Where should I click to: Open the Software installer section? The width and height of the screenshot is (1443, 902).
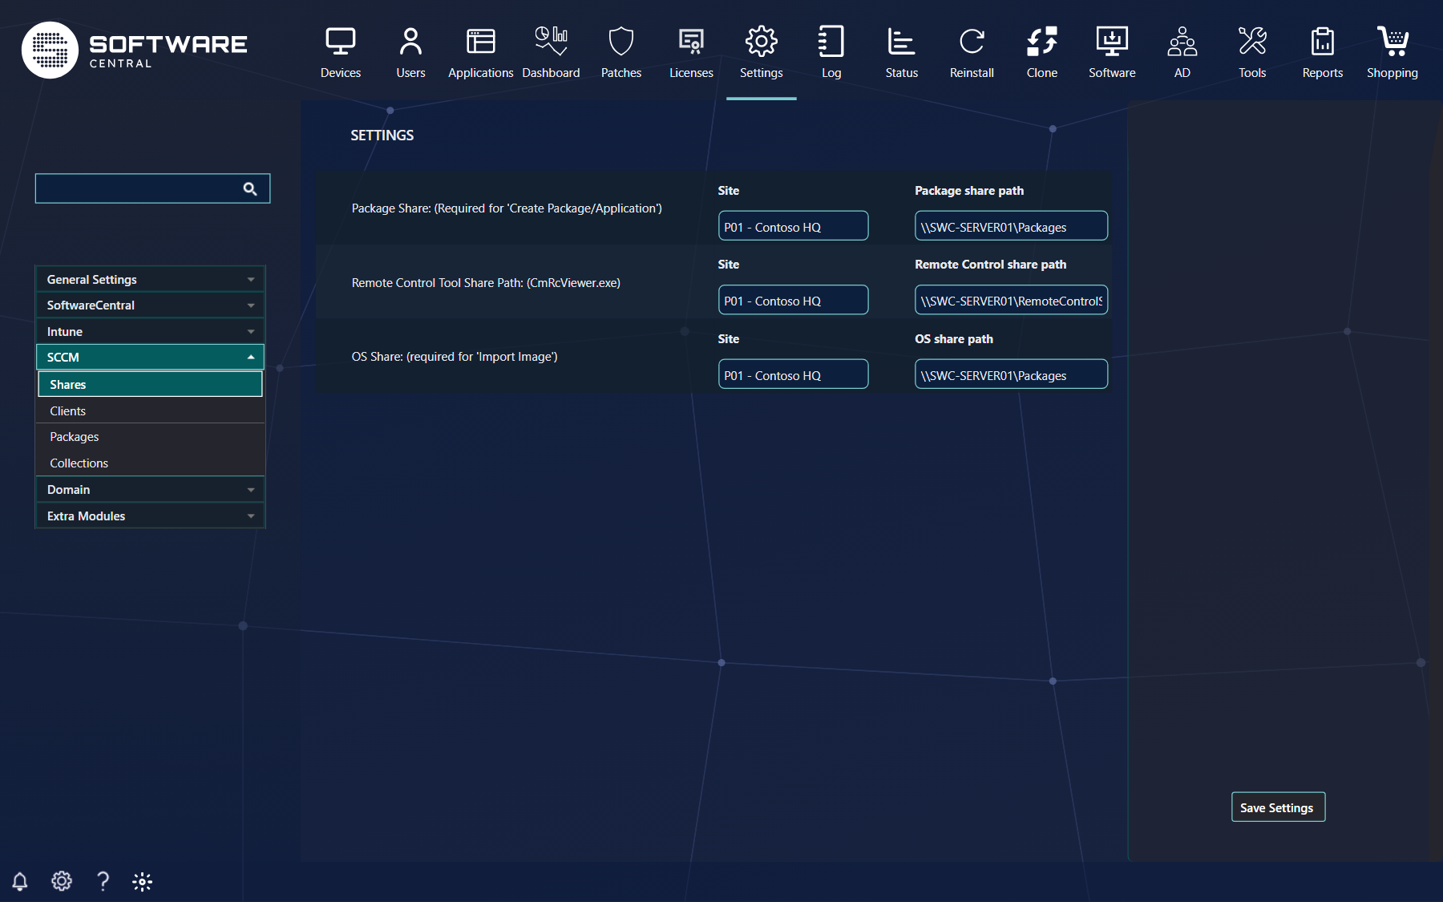(1112, 52)
